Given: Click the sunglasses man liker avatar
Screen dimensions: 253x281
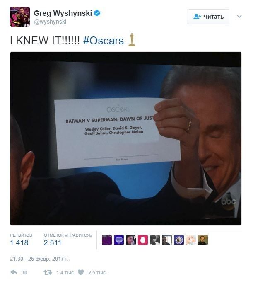Looking at the screenshot, I should tap(167, 240).
